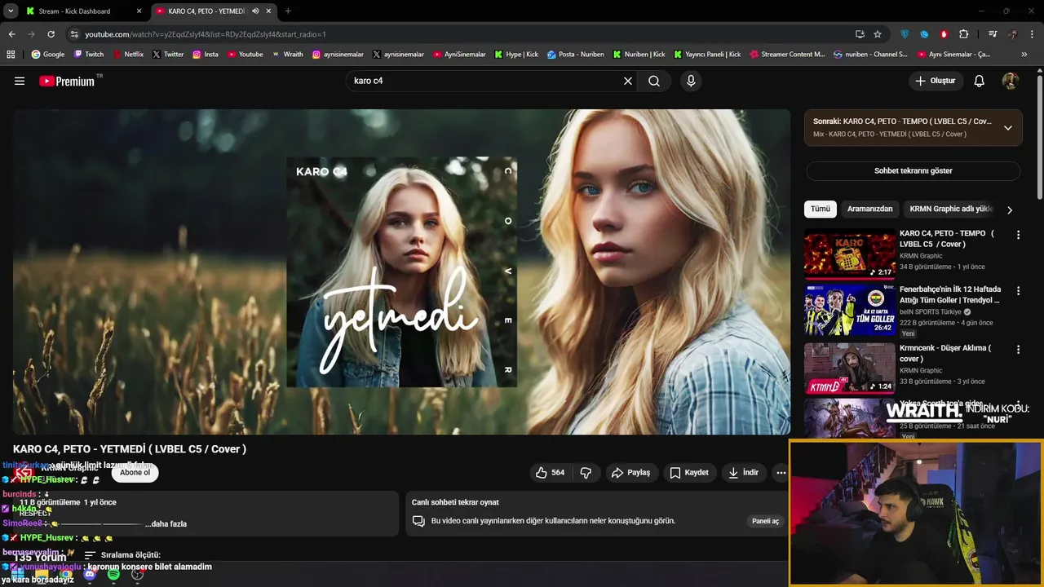Screen dimensions: 1044x587
Task: Open Chrome media control icon
Action: click(x=993, y=34)
